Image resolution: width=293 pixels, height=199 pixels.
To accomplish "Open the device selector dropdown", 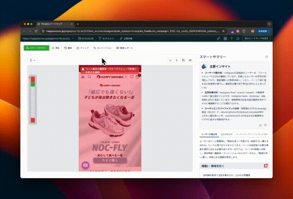I will pos(32,61).
